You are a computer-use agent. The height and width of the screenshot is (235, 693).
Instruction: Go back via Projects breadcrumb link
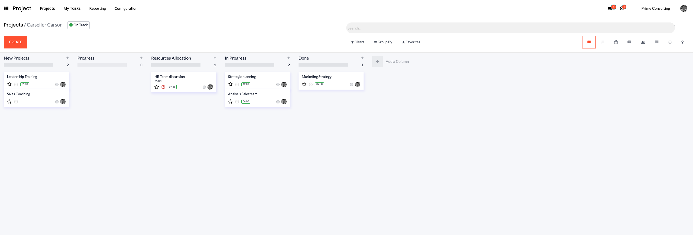point(13,25)
